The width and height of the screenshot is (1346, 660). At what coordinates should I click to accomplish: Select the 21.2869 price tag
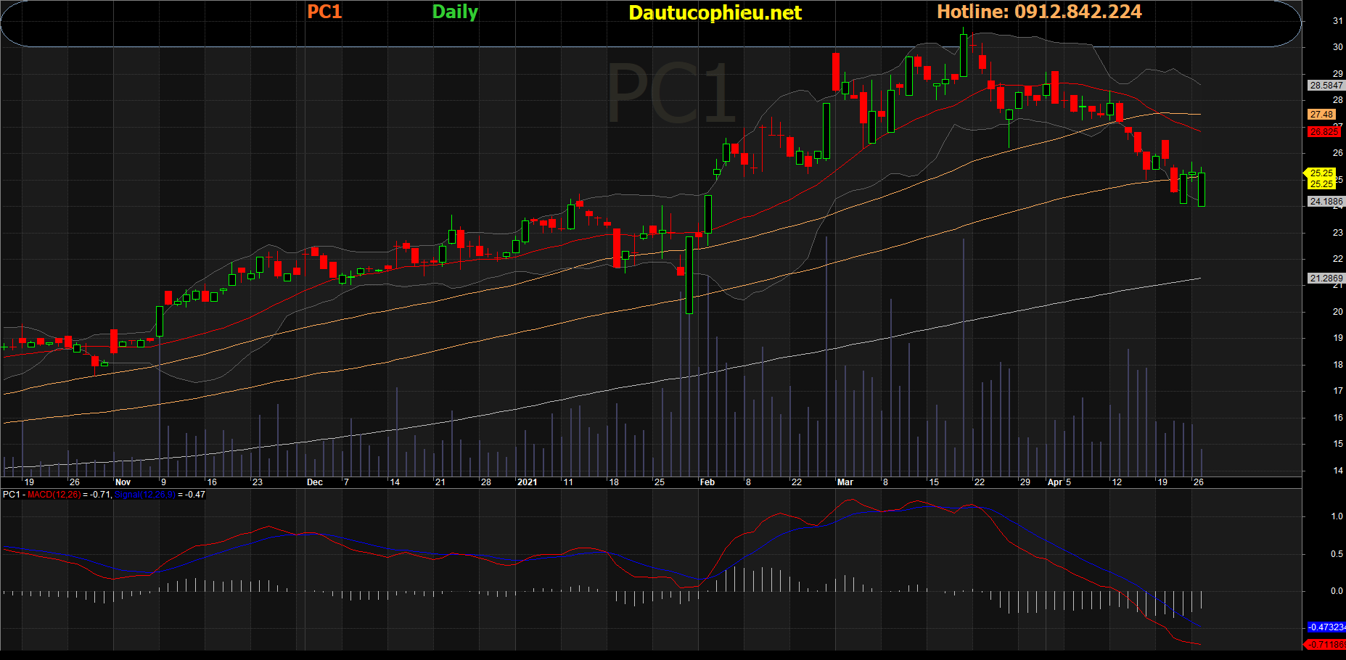1326,279
